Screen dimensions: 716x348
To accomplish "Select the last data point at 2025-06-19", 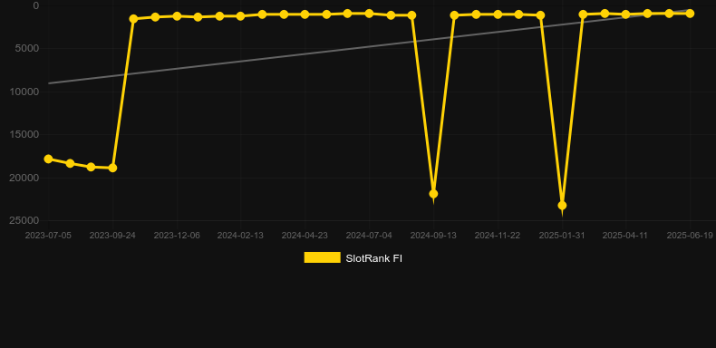I will [690, 14].
